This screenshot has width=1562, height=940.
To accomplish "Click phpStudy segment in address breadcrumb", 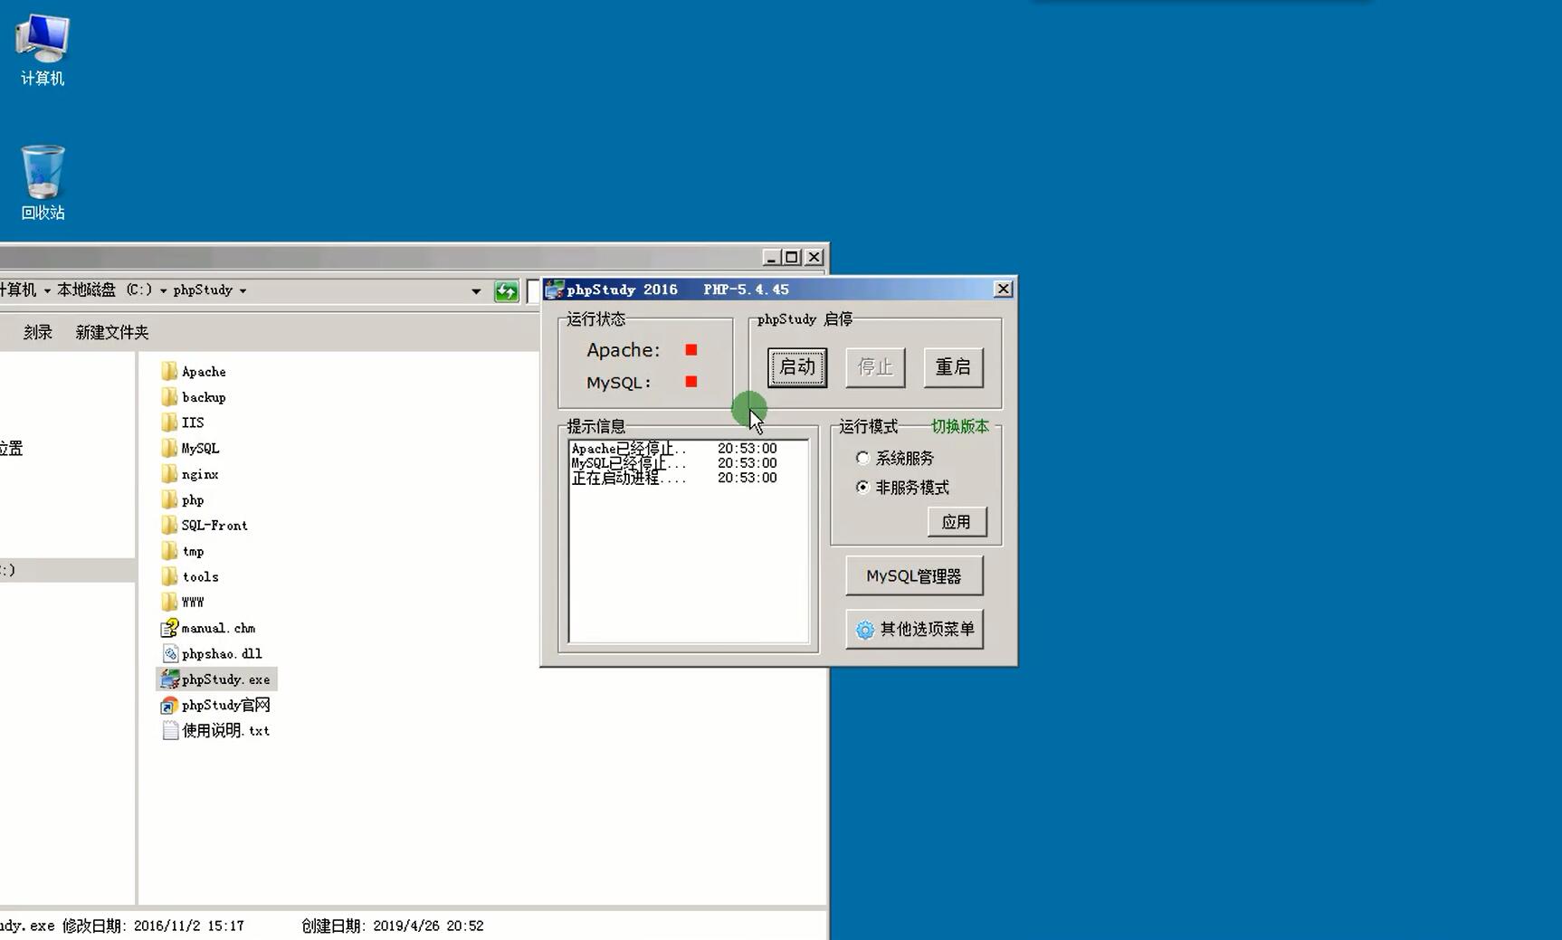I will click(203, 290).
